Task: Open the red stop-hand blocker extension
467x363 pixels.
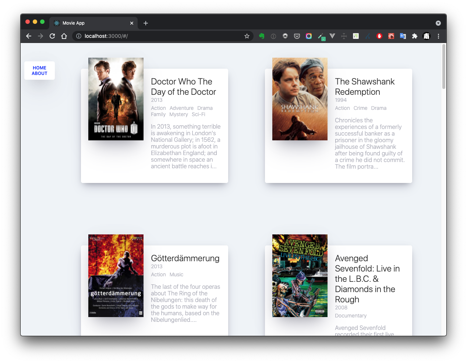Action: (379, 36)
